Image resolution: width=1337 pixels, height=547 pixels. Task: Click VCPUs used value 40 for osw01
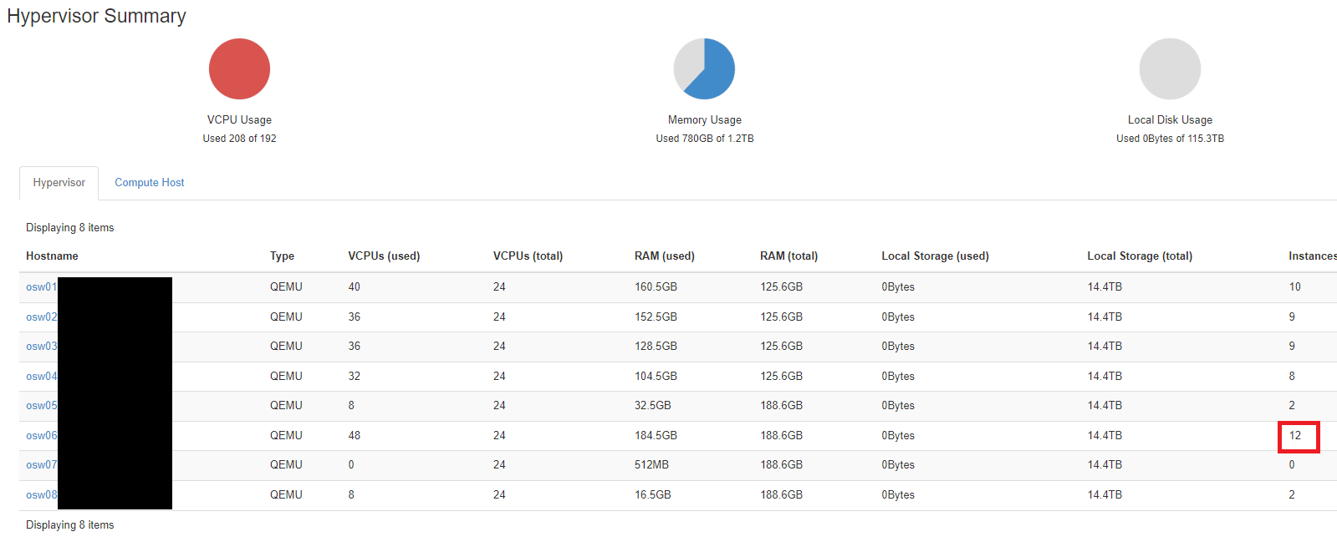355,287
